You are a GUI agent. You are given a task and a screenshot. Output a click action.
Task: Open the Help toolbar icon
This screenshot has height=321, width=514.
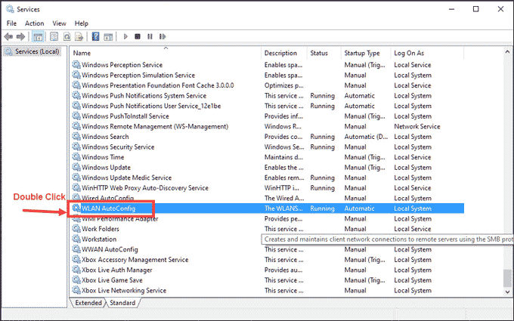pyautogui.click(x=95, y=37)
